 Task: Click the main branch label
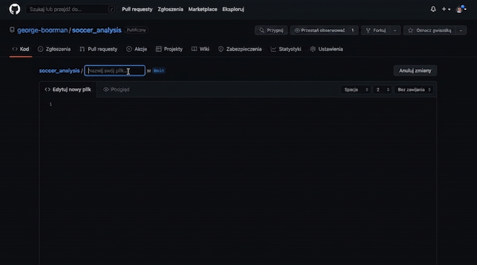(x=159, y=70)
